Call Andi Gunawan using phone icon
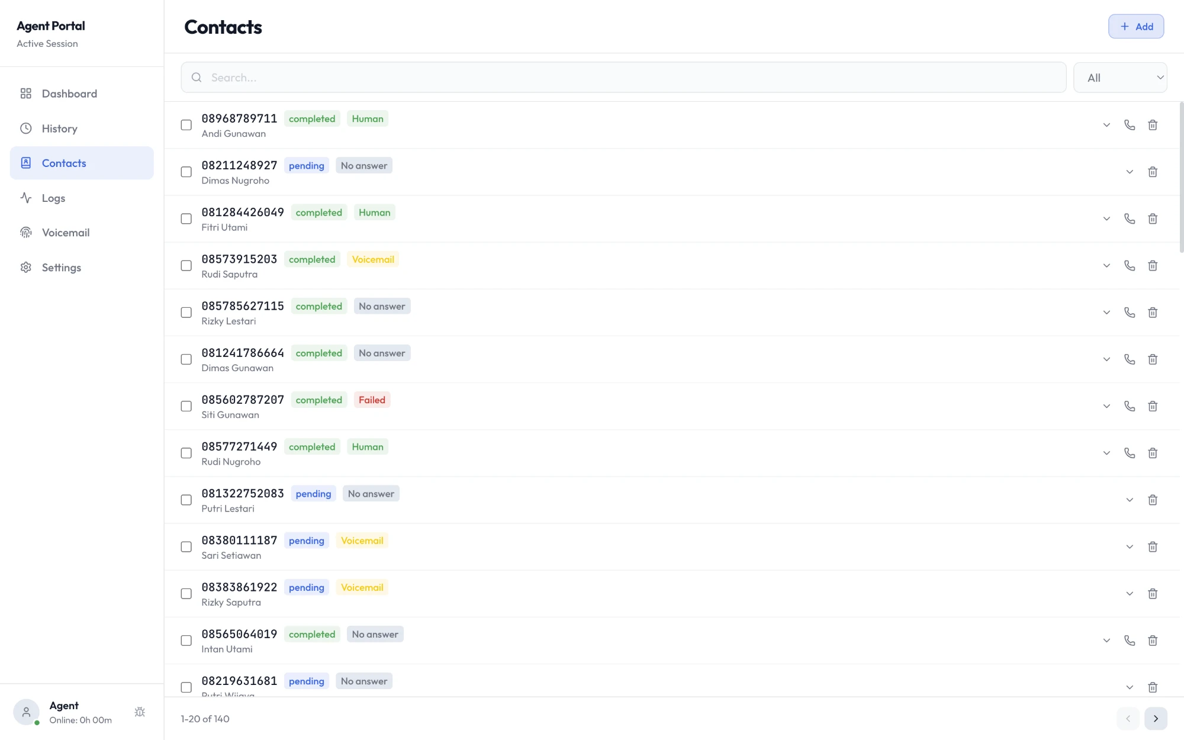 click(1130, 125)
